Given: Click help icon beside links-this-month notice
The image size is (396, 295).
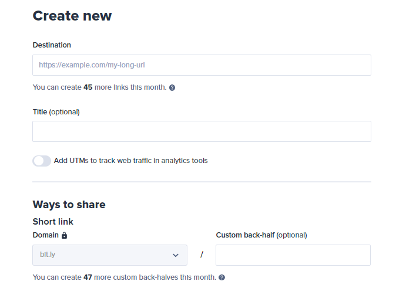Looking at the screenshot, I should pos(172,87).
